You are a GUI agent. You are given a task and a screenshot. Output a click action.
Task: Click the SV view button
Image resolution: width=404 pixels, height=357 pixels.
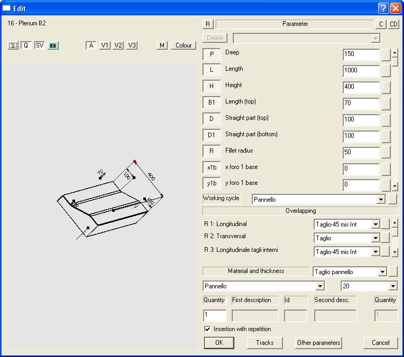pos(40,45)
